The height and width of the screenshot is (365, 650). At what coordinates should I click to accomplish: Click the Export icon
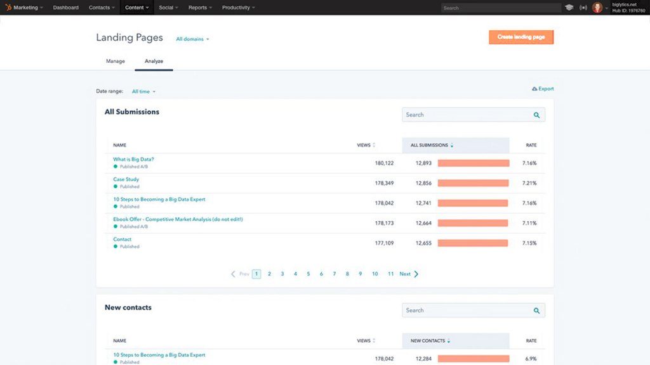click(x=535, y=89)
